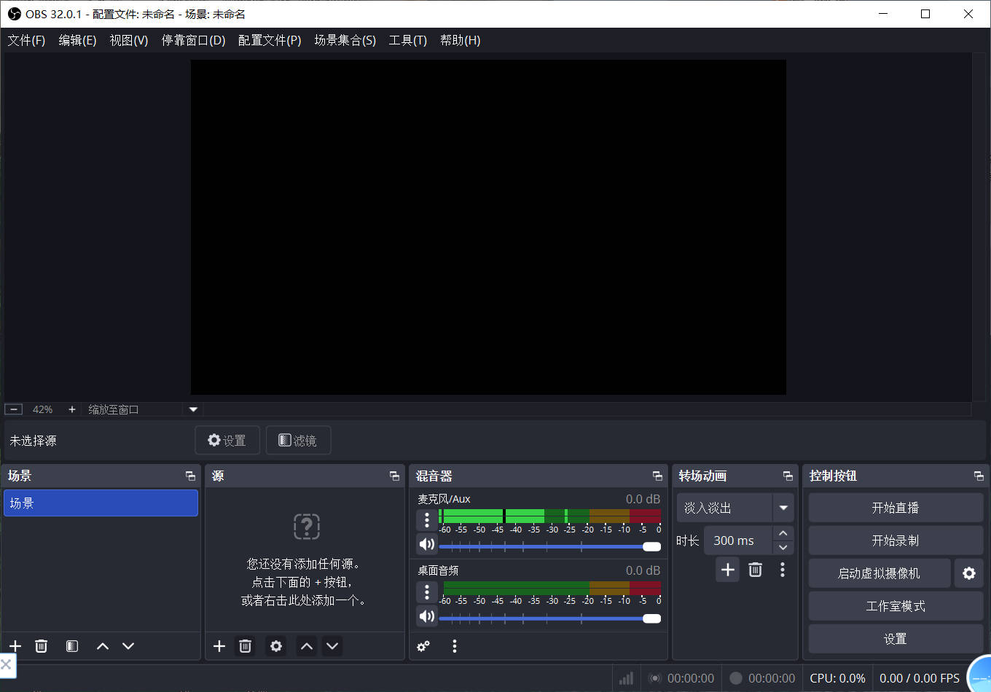
Task: Open advanced audio properties gears icon
Action: 423,646
